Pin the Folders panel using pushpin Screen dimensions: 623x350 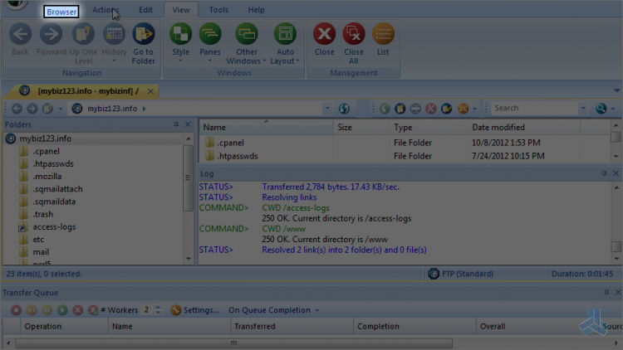coord(176,124)
